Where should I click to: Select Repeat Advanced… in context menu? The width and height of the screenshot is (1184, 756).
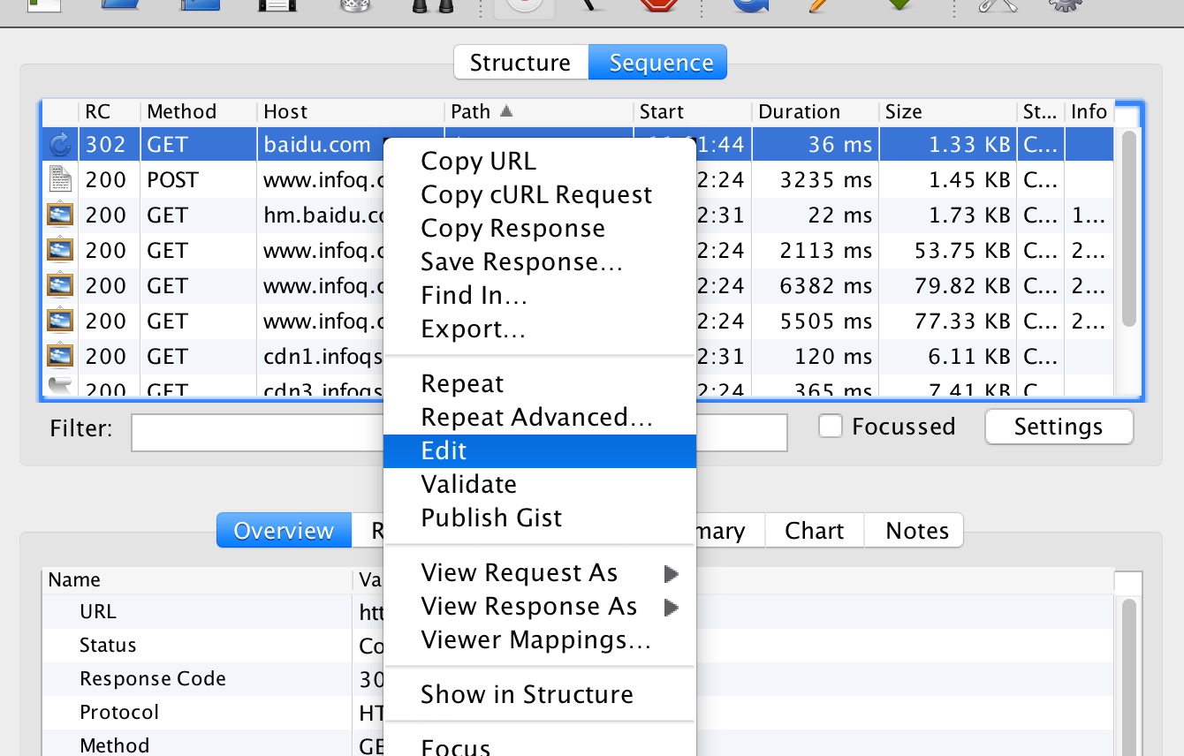pyautogui.click(x=536, y=418)
